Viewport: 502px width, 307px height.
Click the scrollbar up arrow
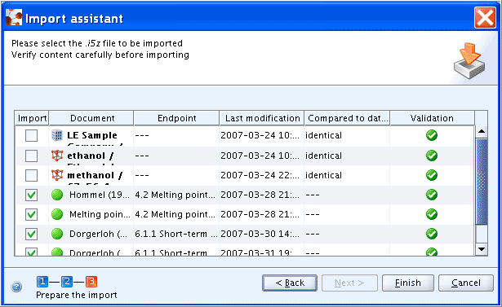(x=482, y=131)
